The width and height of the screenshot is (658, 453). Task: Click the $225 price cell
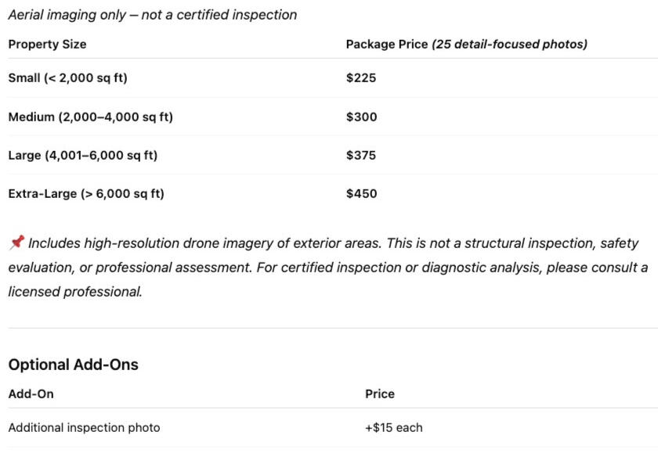(x=361, y=78)
